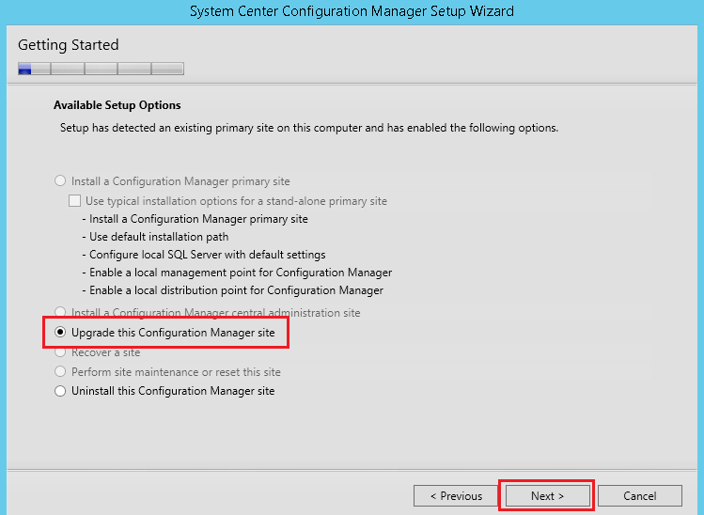Click the Next button
Viewport: 704px width, 515px height.
[x=547, y=495]
